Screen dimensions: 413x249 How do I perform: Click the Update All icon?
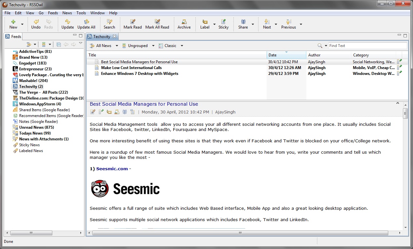(x=87, y=22)
